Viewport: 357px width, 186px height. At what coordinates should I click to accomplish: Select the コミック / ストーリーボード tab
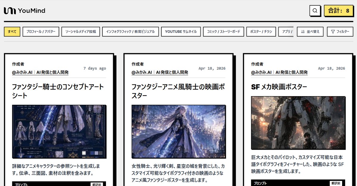point(224,32)
